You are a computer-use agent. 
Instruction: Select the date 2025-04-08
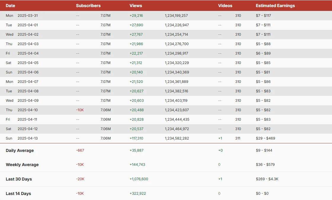(x=28, y=91)
